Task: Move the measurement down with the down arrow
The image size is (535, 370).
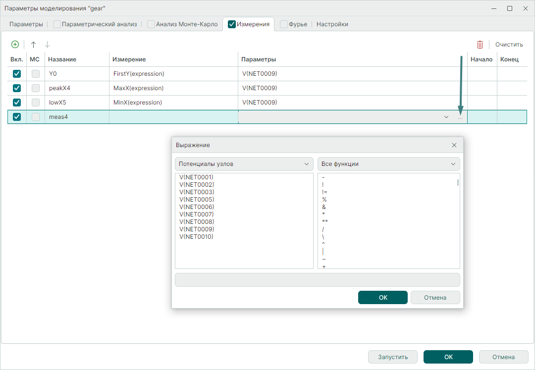Action: tap(48, 45)
